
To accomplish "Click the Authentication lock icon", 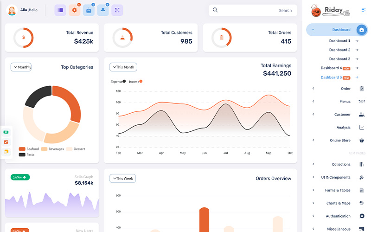I will pyautogui.click(x=362, y=216).
